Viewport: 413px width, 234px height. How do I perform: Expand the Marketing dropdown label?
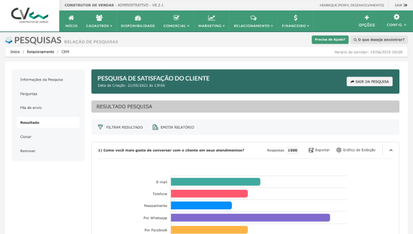click(x=211, y=26)
